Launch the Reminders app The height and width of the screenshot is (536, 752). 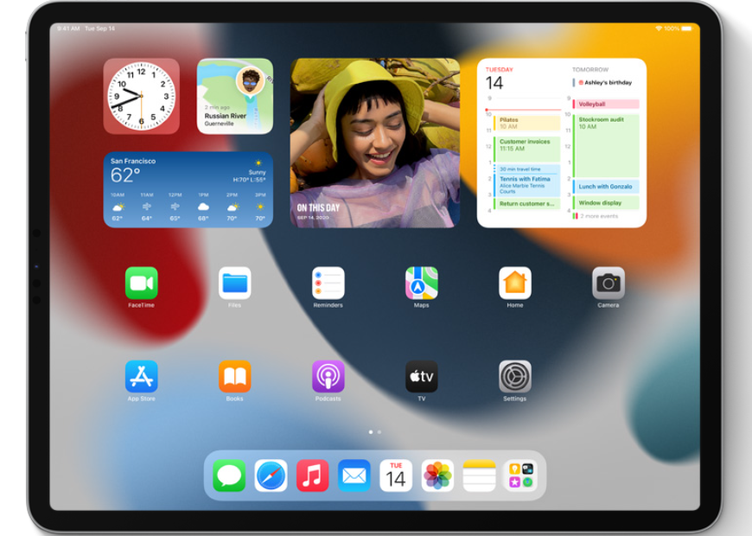328,283
